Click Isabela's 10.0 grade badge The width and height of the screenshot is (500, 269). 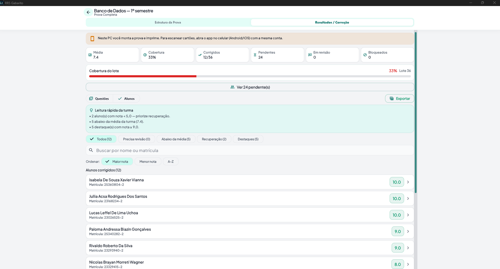click(x=397, y=182)
